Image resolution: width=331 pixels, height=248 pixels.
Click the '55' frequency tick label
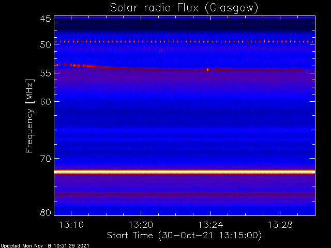46,73
